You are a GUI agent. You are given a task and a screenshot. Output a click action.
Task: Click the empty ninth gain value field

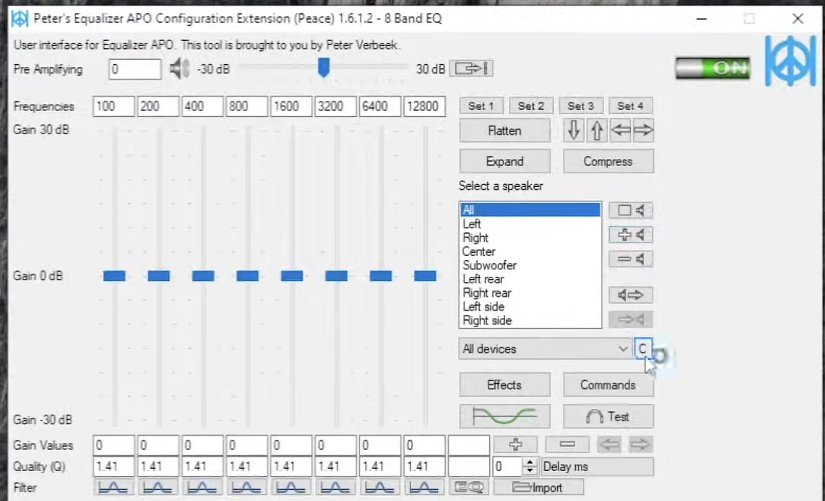[x=469, y=445]
